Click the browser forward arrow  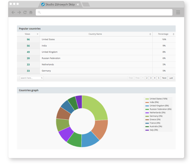pyautogui.click(x=19, y=12)
